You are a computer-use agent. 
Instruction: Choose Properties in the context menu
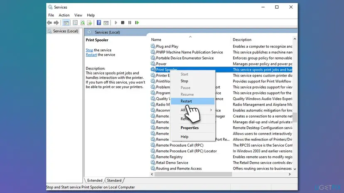[x=193, y=128]
